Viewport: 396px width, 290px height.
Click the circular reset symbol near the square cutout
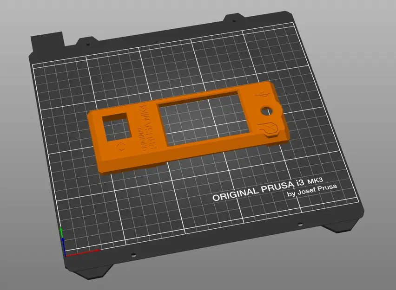(x=121, y=146)
